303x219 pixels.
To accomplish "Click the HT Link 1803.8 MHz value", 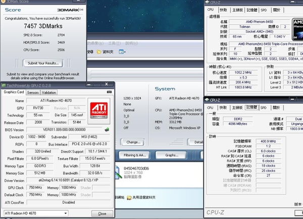I will tap(243, 87).
